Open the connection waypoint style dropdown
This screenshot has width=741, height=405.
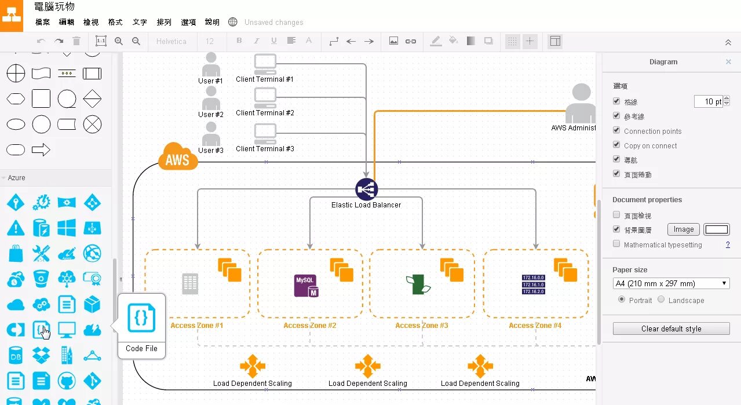[334, 41]
